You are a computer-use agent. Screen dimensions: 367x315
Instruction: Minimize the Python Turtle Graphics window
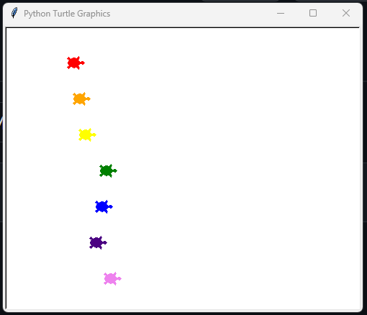(x=281, y=13)
